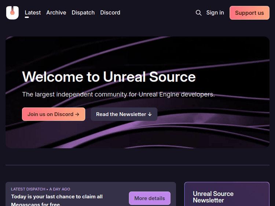The height and width of the screenshot is (206, 275).
Task: Open the 'Today is your last chance' dispatch headline
Action: coord(57,200)
